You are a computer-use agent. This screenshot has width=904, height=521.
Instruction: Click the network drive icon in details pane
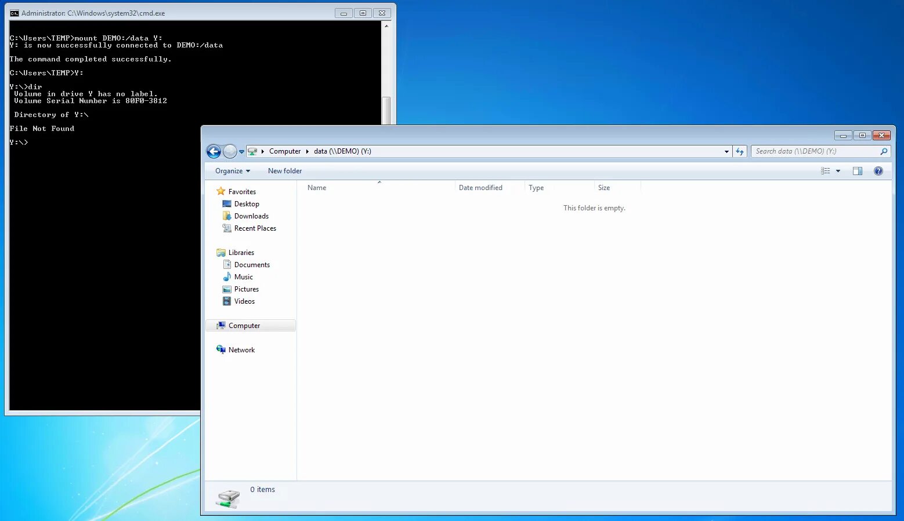pos(228,498)
